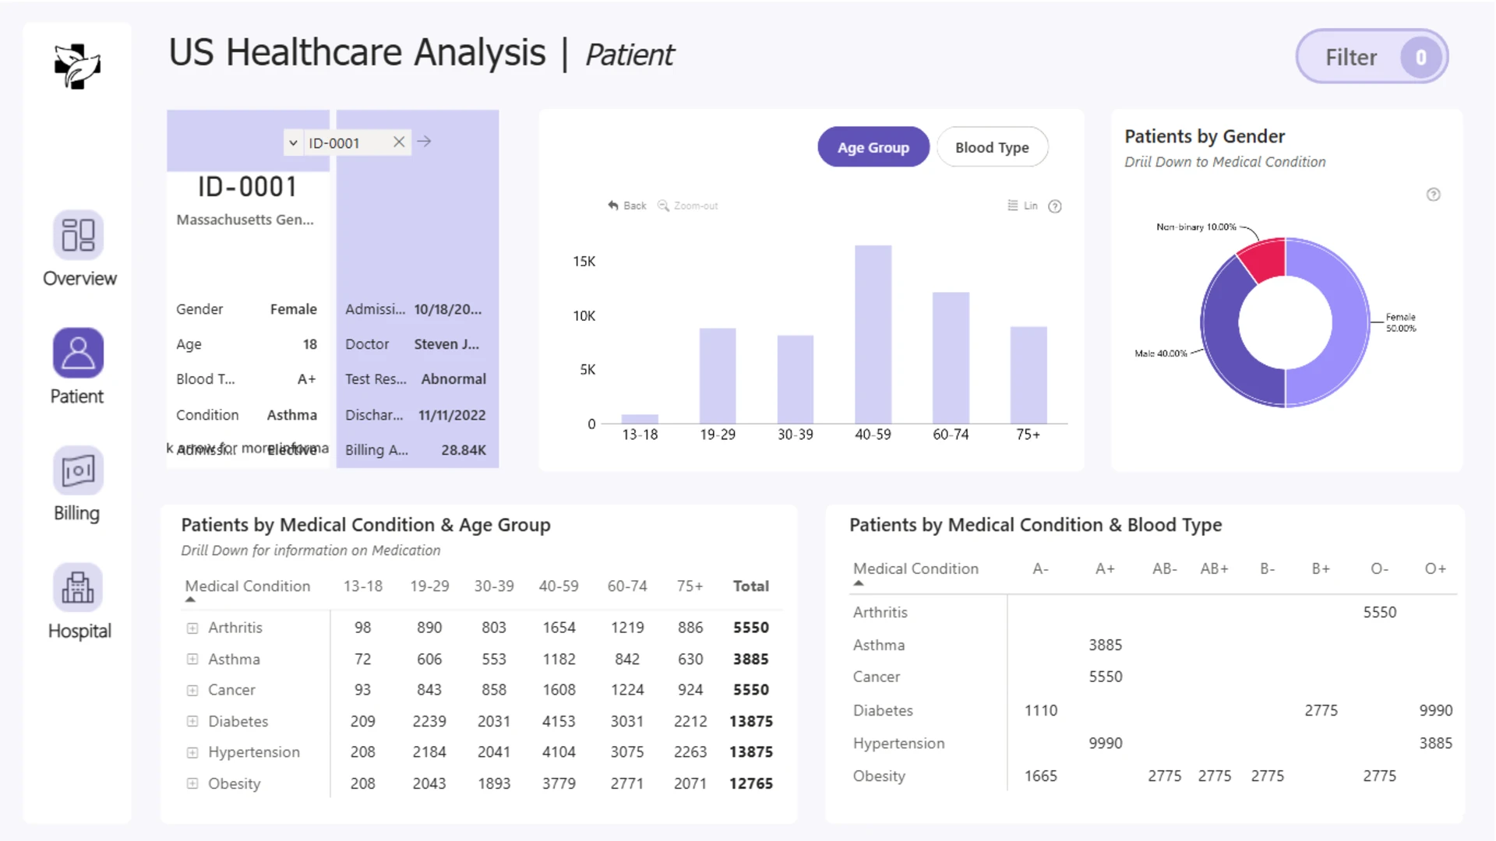Click help icon in Patients by Gender

click(1433, 195)
